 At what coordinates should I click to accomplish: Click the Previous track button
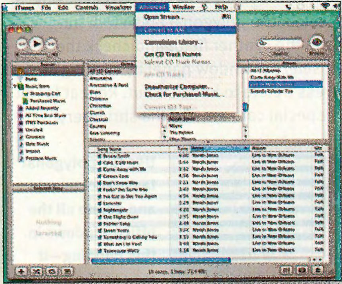pyautogui.click(x=21, y=44)
